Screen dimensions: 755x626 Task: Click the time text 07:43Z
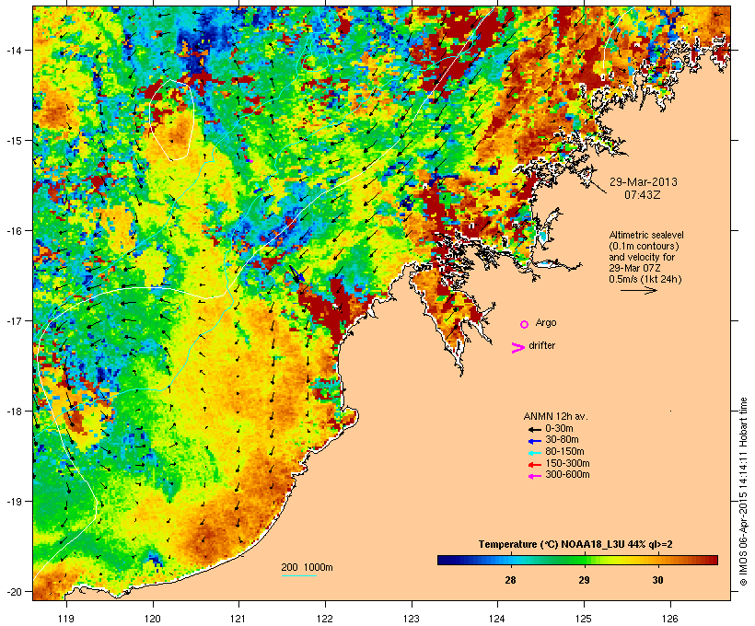[x=643, y=195]
